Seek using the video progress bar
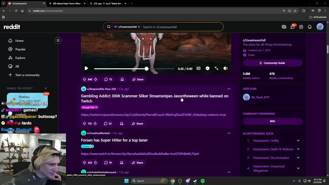This screenshot has width=329, height=185. click(x=134, y=69)
